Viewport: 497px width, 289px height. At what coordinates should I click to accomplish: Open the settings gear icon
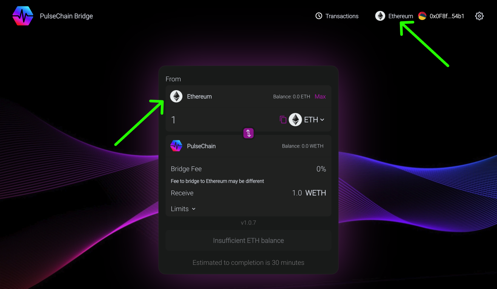(x=479, y=16)
